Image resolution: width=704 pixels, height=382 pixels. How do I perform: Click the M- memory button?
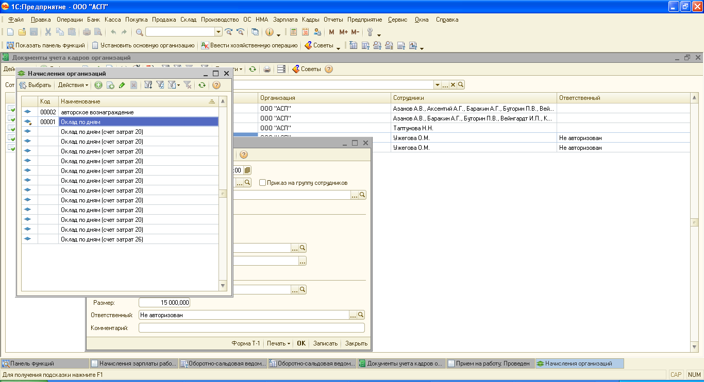tap(355, 32)
